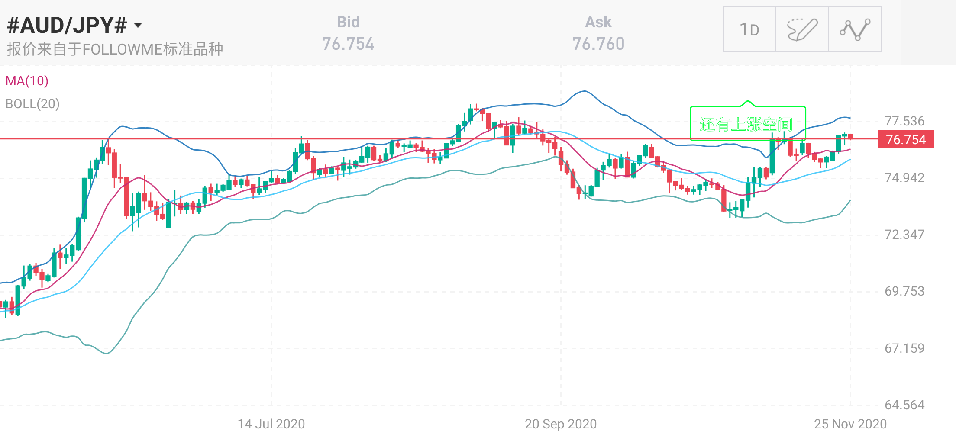Click the Ask price 76.760
The height and width of the screenshot is (431, 956).
coord(598,44)
